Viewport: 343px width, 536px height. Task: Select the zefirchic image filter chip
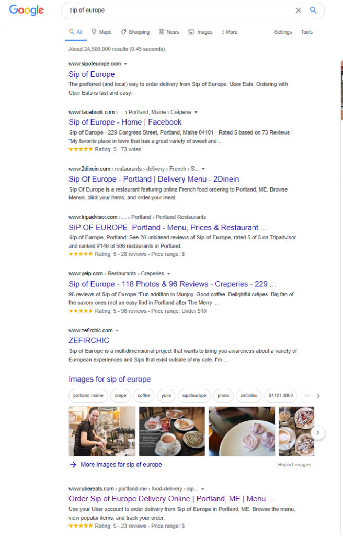[249, 396]
